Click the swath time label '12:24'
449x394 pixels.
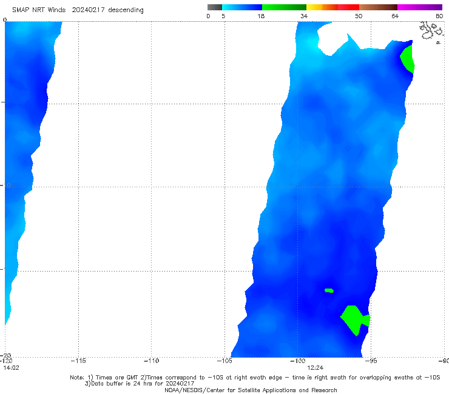coord(315,368)
